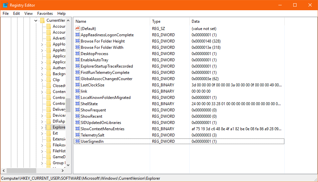This screenshot has height=182, width=318.
Task: Click the LocalKnownFoldersMigrated value icon
Action: 77,98
